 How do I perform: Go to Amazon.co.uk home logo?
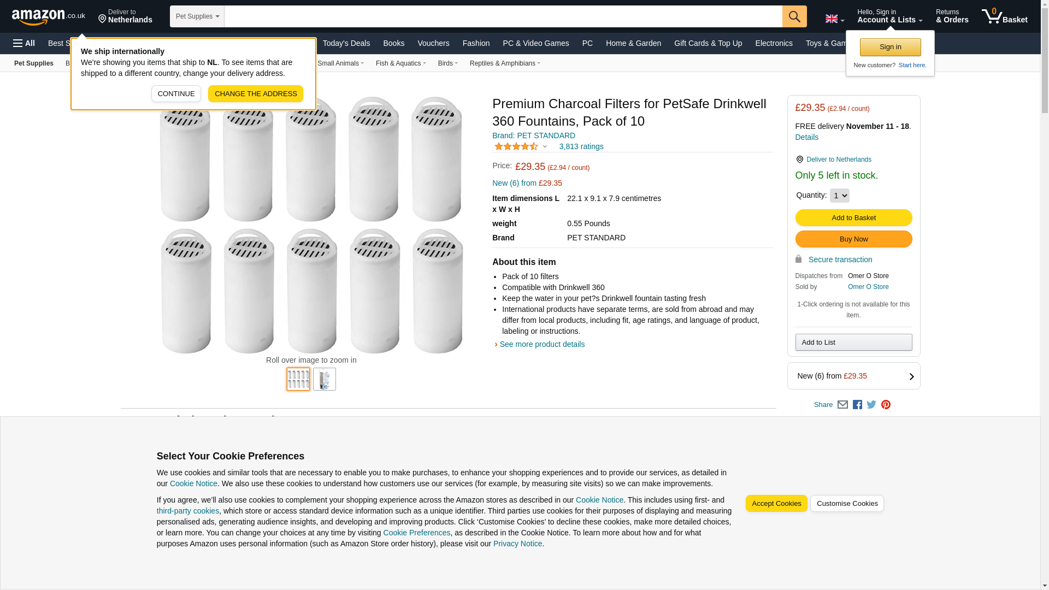(48, 16)
